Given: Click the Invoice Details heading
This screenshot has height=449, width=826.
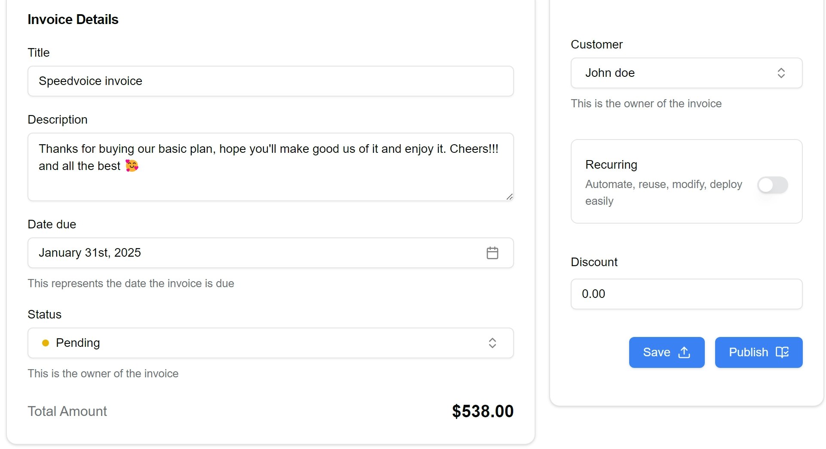Looking at the screenshot, I should (x=73, y=19).
